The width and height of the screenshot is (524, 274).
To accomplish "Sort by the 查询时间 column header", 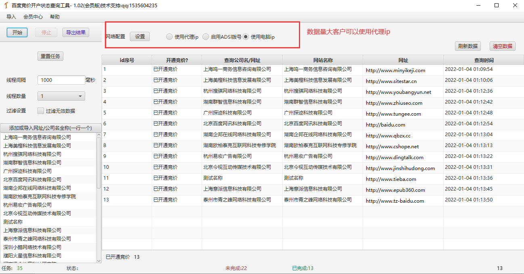I will coord(483,60).
